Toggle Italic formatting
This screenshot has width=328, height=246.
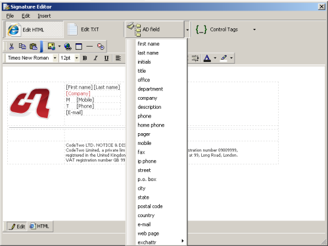[95, 58]
